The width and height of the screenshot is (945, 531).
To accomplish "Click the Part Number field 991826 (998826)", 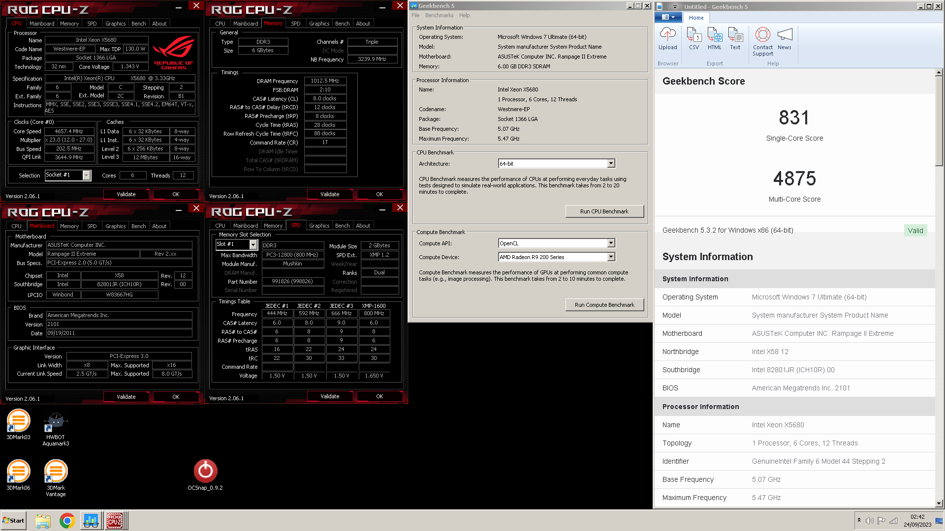I will click(x=292, y=282).
